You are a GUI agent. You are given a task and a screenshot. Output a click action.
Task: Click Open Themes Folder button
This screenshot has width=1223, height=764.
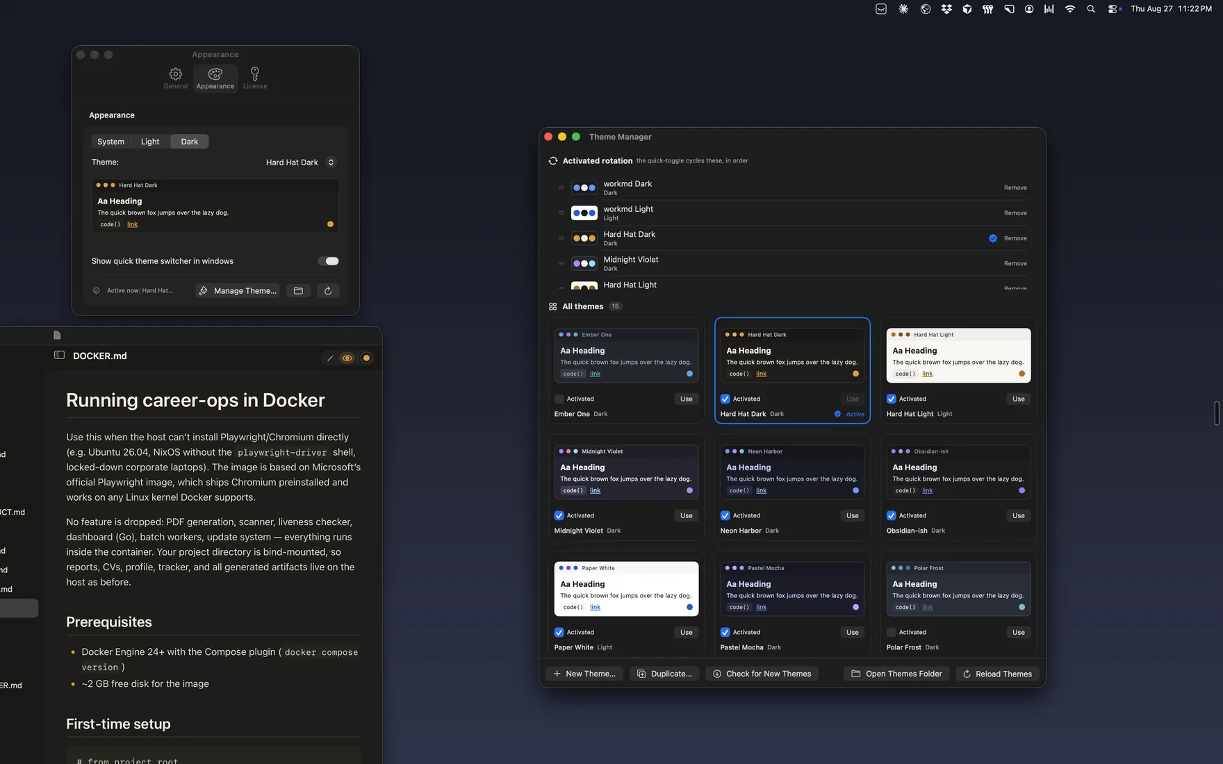[897, 674]
